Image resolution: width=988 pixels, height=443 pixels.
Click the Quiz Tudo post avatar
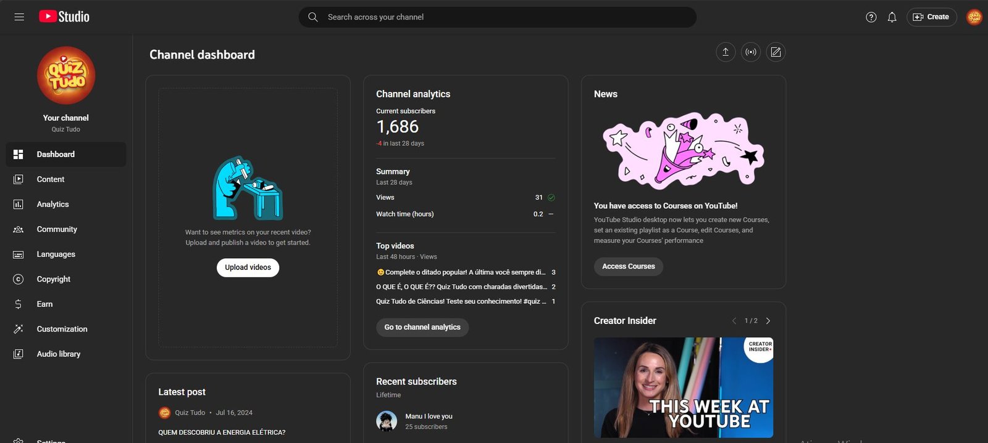(164, 413)
